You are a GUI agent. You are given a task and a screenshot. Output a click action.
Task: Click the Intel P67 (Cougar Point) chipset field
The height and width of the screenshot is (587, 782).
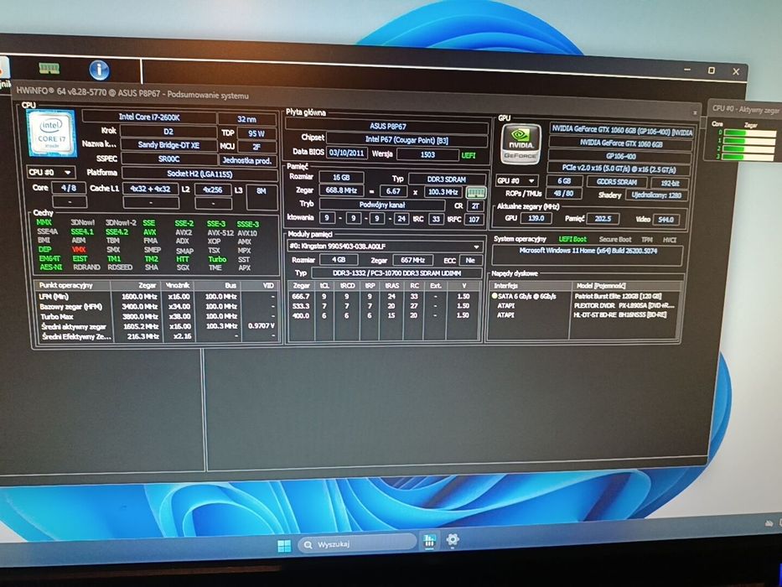[407, 140]
